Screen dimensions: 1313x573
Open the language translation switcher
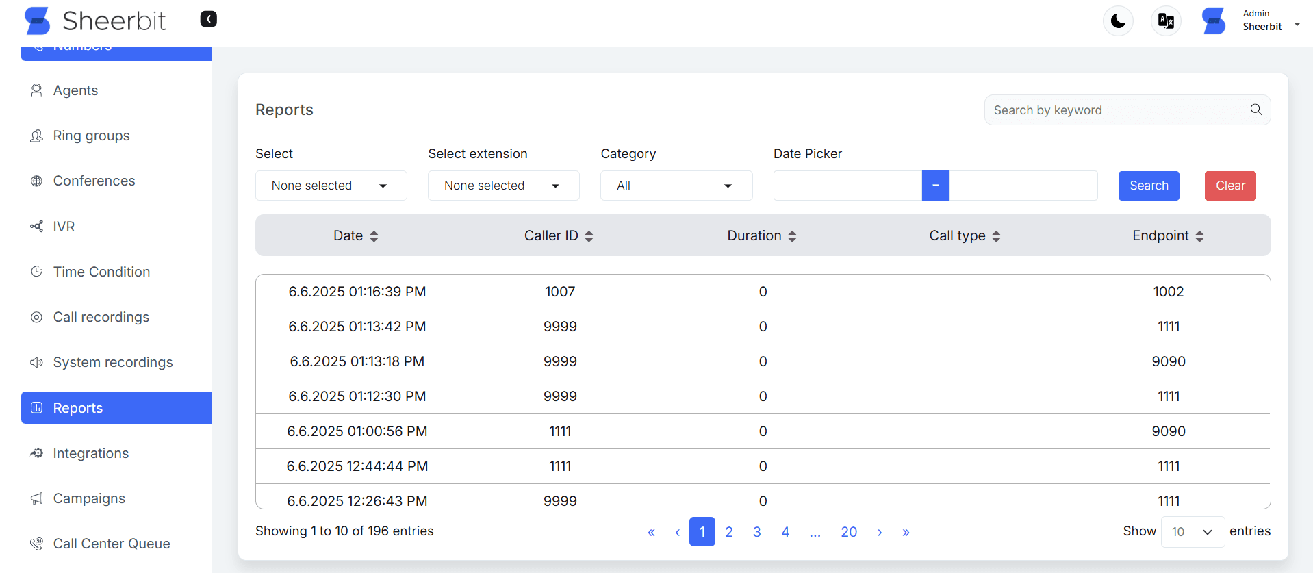tap(1166, 21)
